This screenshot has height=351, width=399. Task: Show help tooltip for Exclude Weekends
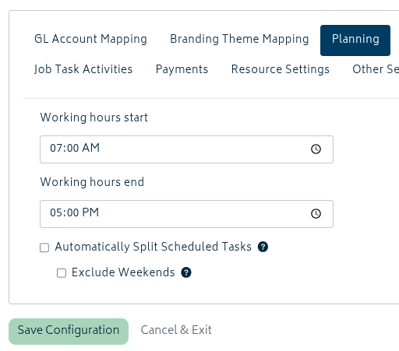[x=186, y=272]
